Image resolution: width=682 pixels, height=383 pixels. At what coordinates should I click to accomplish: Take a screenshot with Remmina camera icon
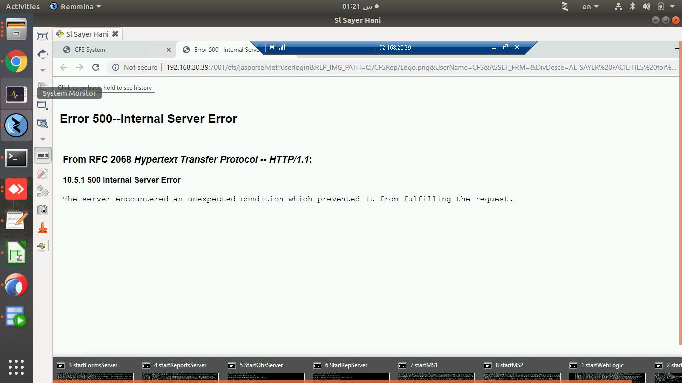pos(43,210)
